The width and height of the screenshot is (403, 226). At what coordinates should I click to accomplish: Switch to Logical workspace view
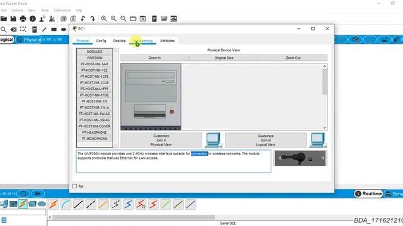pos(7,40)
